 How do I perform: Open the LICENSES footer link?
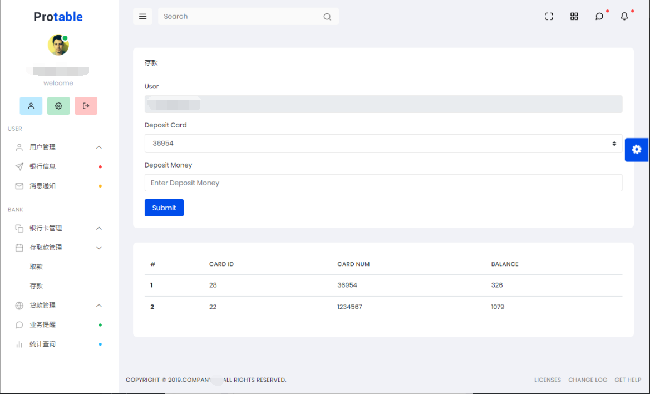547,380
